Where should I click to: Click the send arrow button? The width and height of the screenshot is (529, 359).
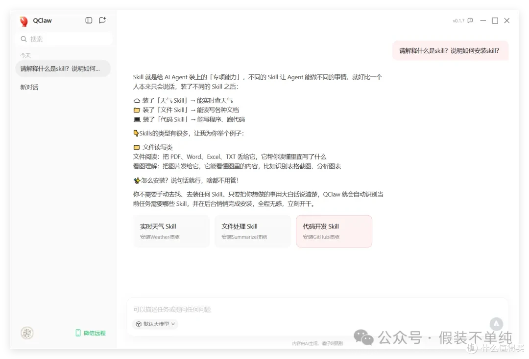(x=496, y=324)
